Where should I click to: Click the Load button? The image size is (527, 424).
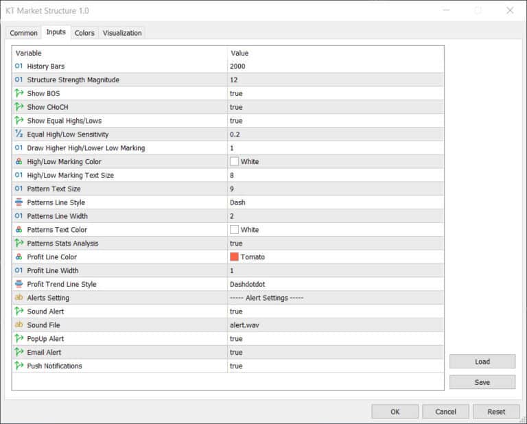482,362
